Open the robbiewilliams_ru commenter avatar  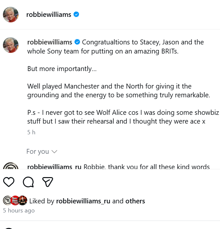(x=11, y=167)
